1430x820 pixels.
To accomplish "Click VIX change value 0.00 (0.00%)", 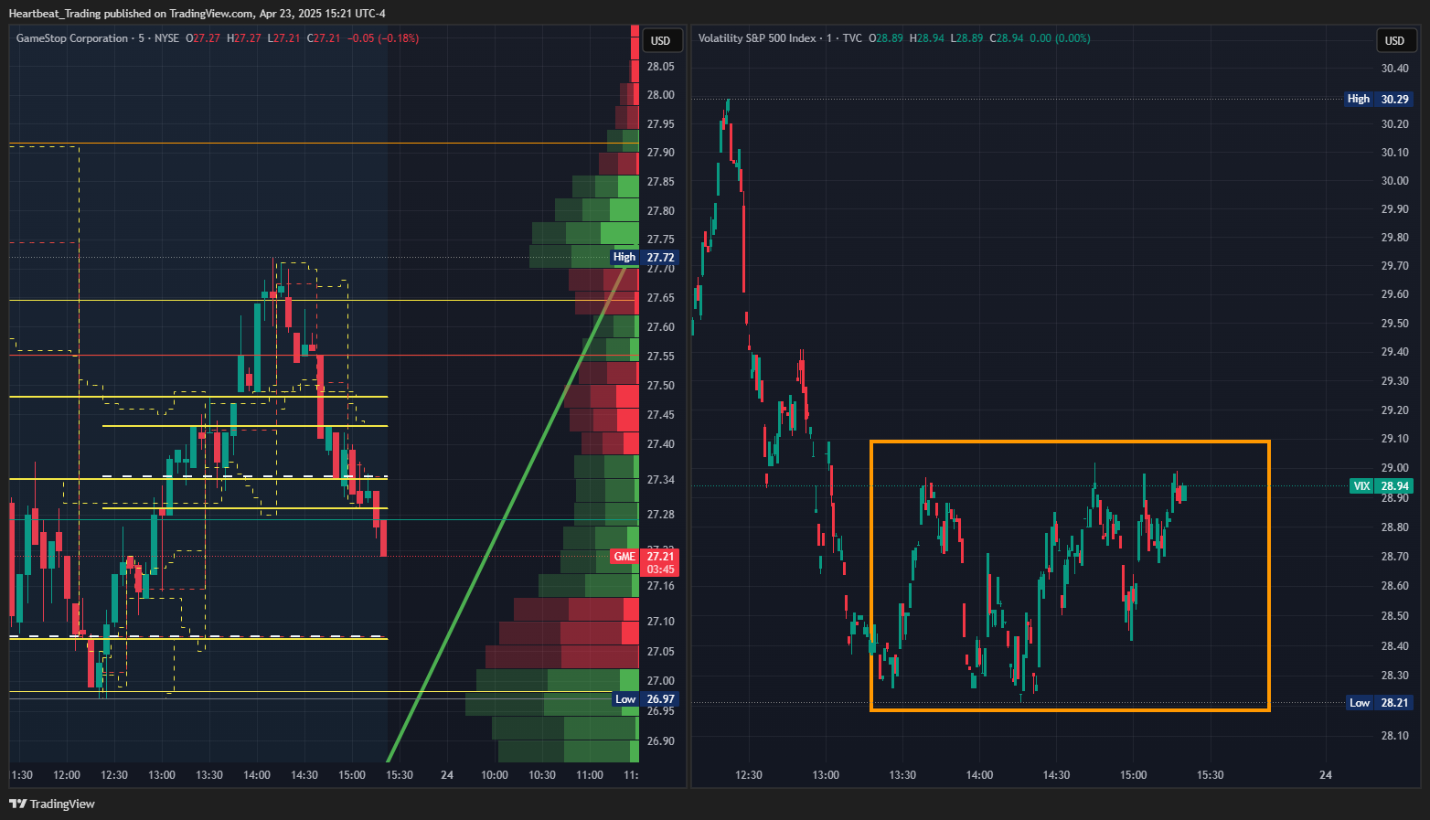I will point(1060,38).
